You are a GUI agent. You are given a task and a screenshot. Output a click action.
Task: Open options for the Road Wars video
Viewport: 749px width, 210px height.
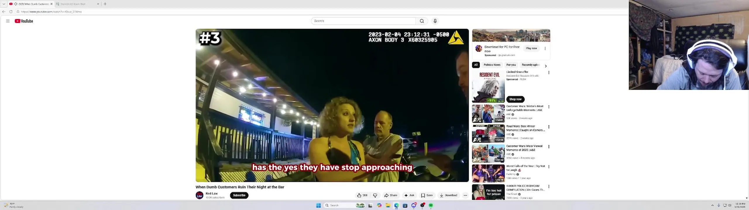[x=549, y=127]
